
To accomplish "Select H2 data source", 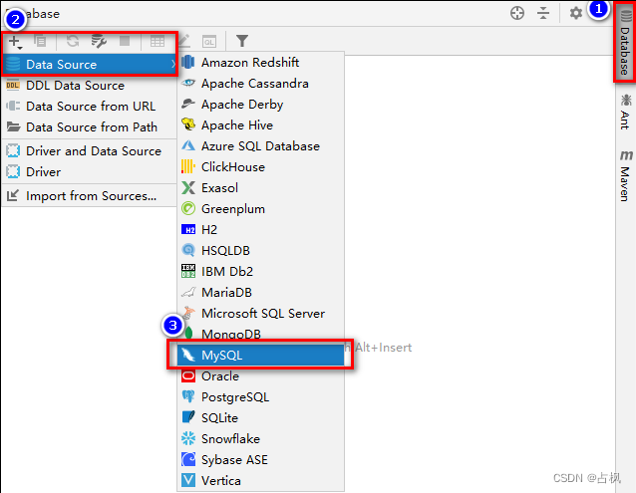I will pyautogui.click(x=261, y=230).
